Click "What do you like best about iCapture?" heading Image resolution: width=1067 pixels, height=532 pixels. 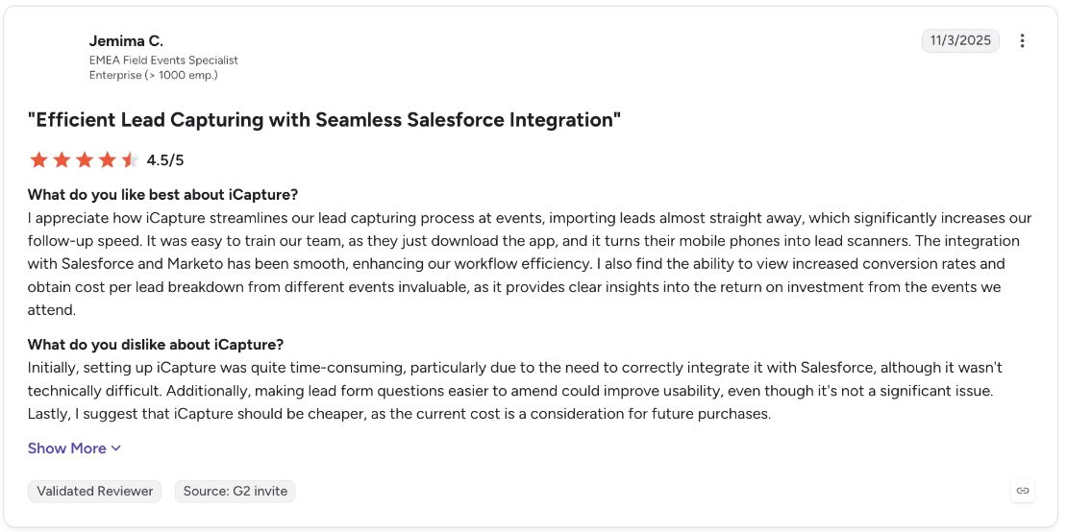[163, 195]
